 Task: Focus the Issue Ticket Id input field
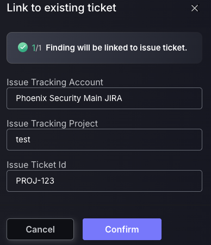[x=104, y=181]
